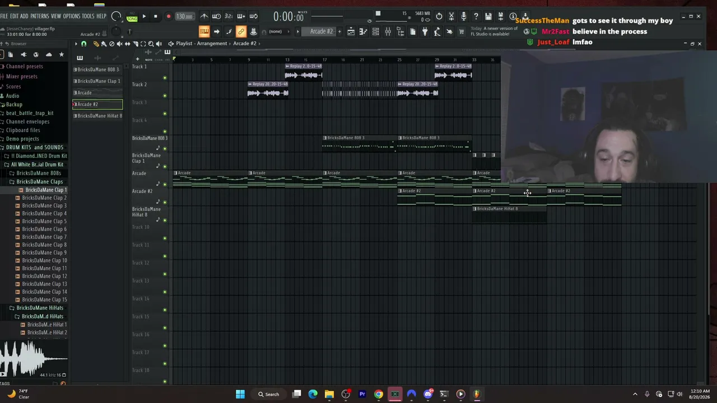Click the plugin picker plug icon
This screenshot has width=717, height=403.
click(x=425, y=31)
